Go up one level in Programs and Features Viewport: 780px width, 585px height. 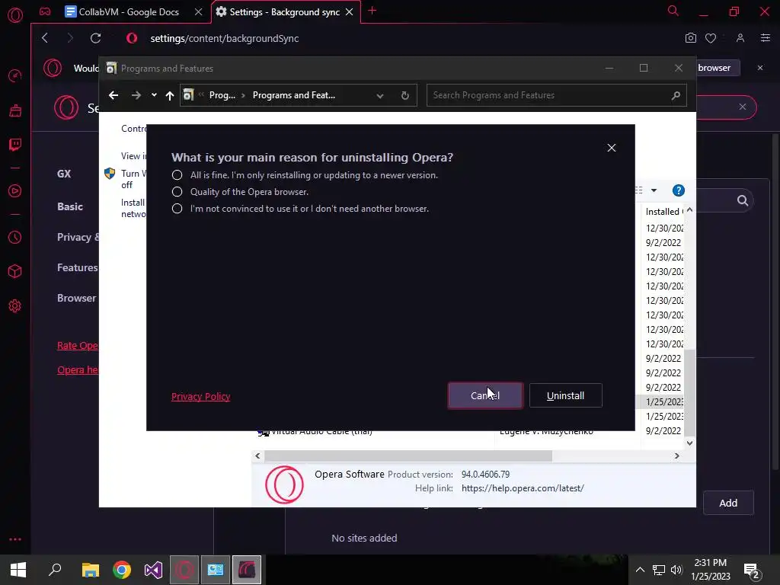point(170,95)
